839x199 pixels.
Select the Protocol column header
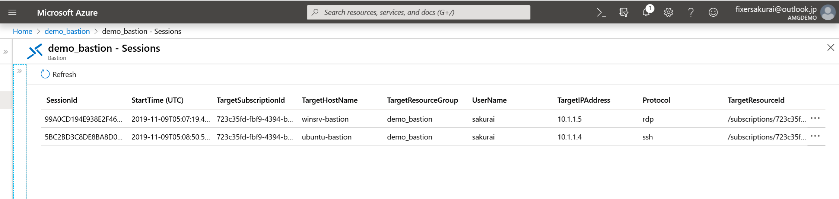click(x=656, y=100)
